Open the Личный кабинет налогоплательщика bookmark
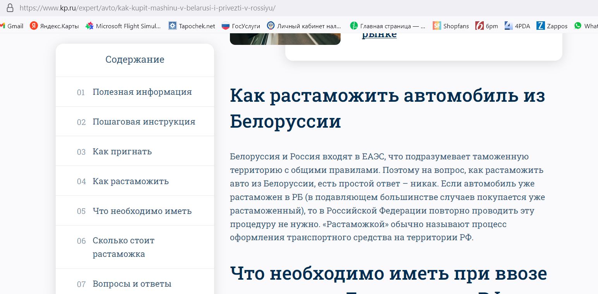The width and height of the screenshot is (598, 294). point(304,26)
